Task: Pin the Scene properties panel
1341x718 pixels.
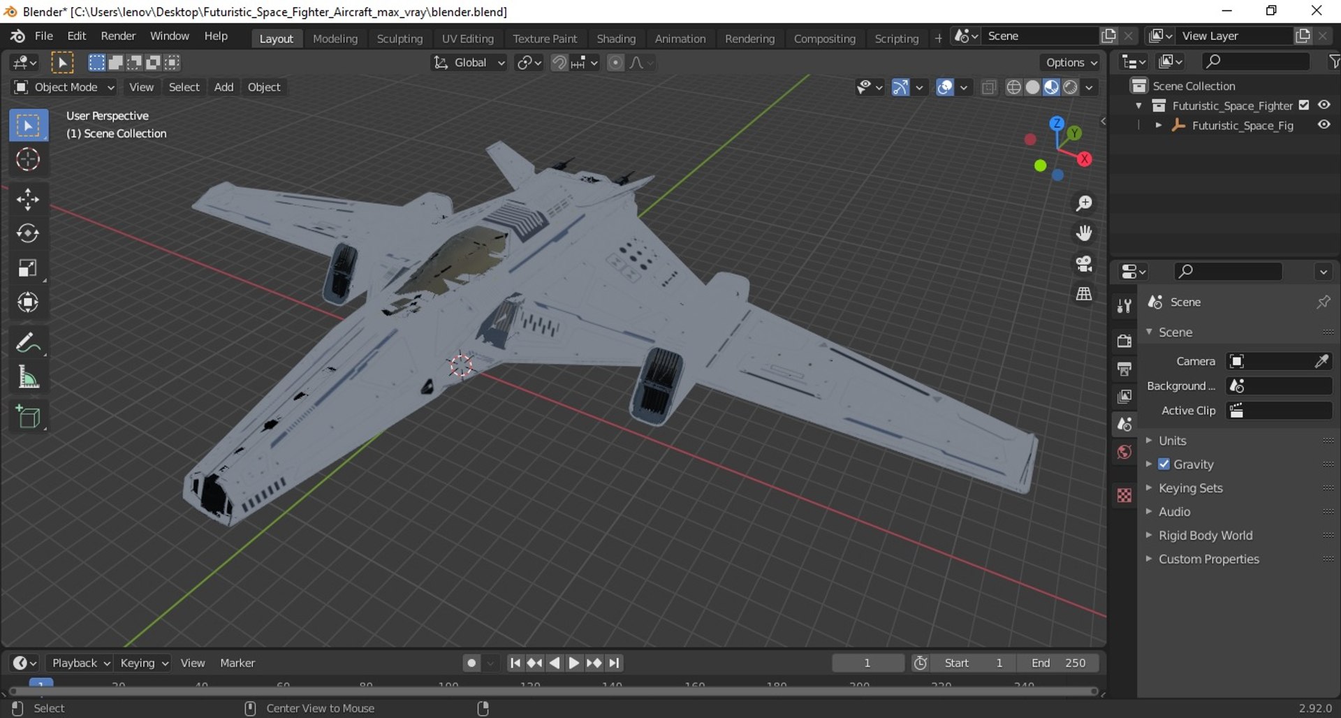Action: [1323, 302]
